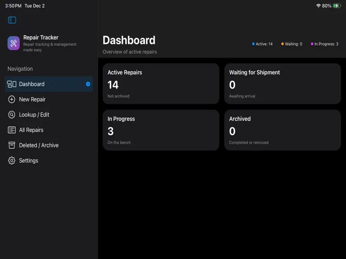Screen dimensions: 346x259
Task: Click the New Repair plus icon
Action: pos(12,99)
